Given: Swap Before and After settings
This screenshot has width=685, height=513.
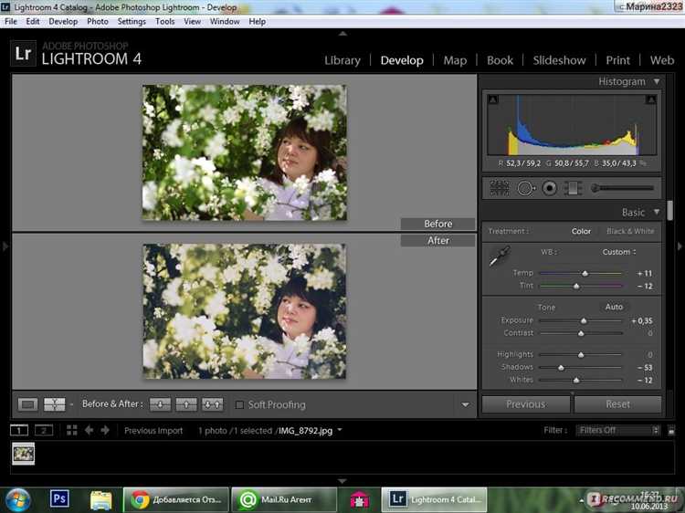Looking at the screenshot, I should (212, 404).
